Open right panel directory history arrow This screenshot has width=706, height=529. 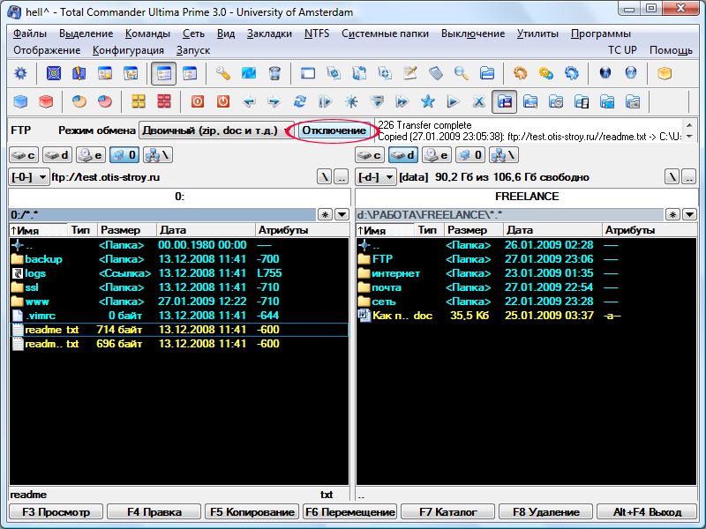click(689, 214)
